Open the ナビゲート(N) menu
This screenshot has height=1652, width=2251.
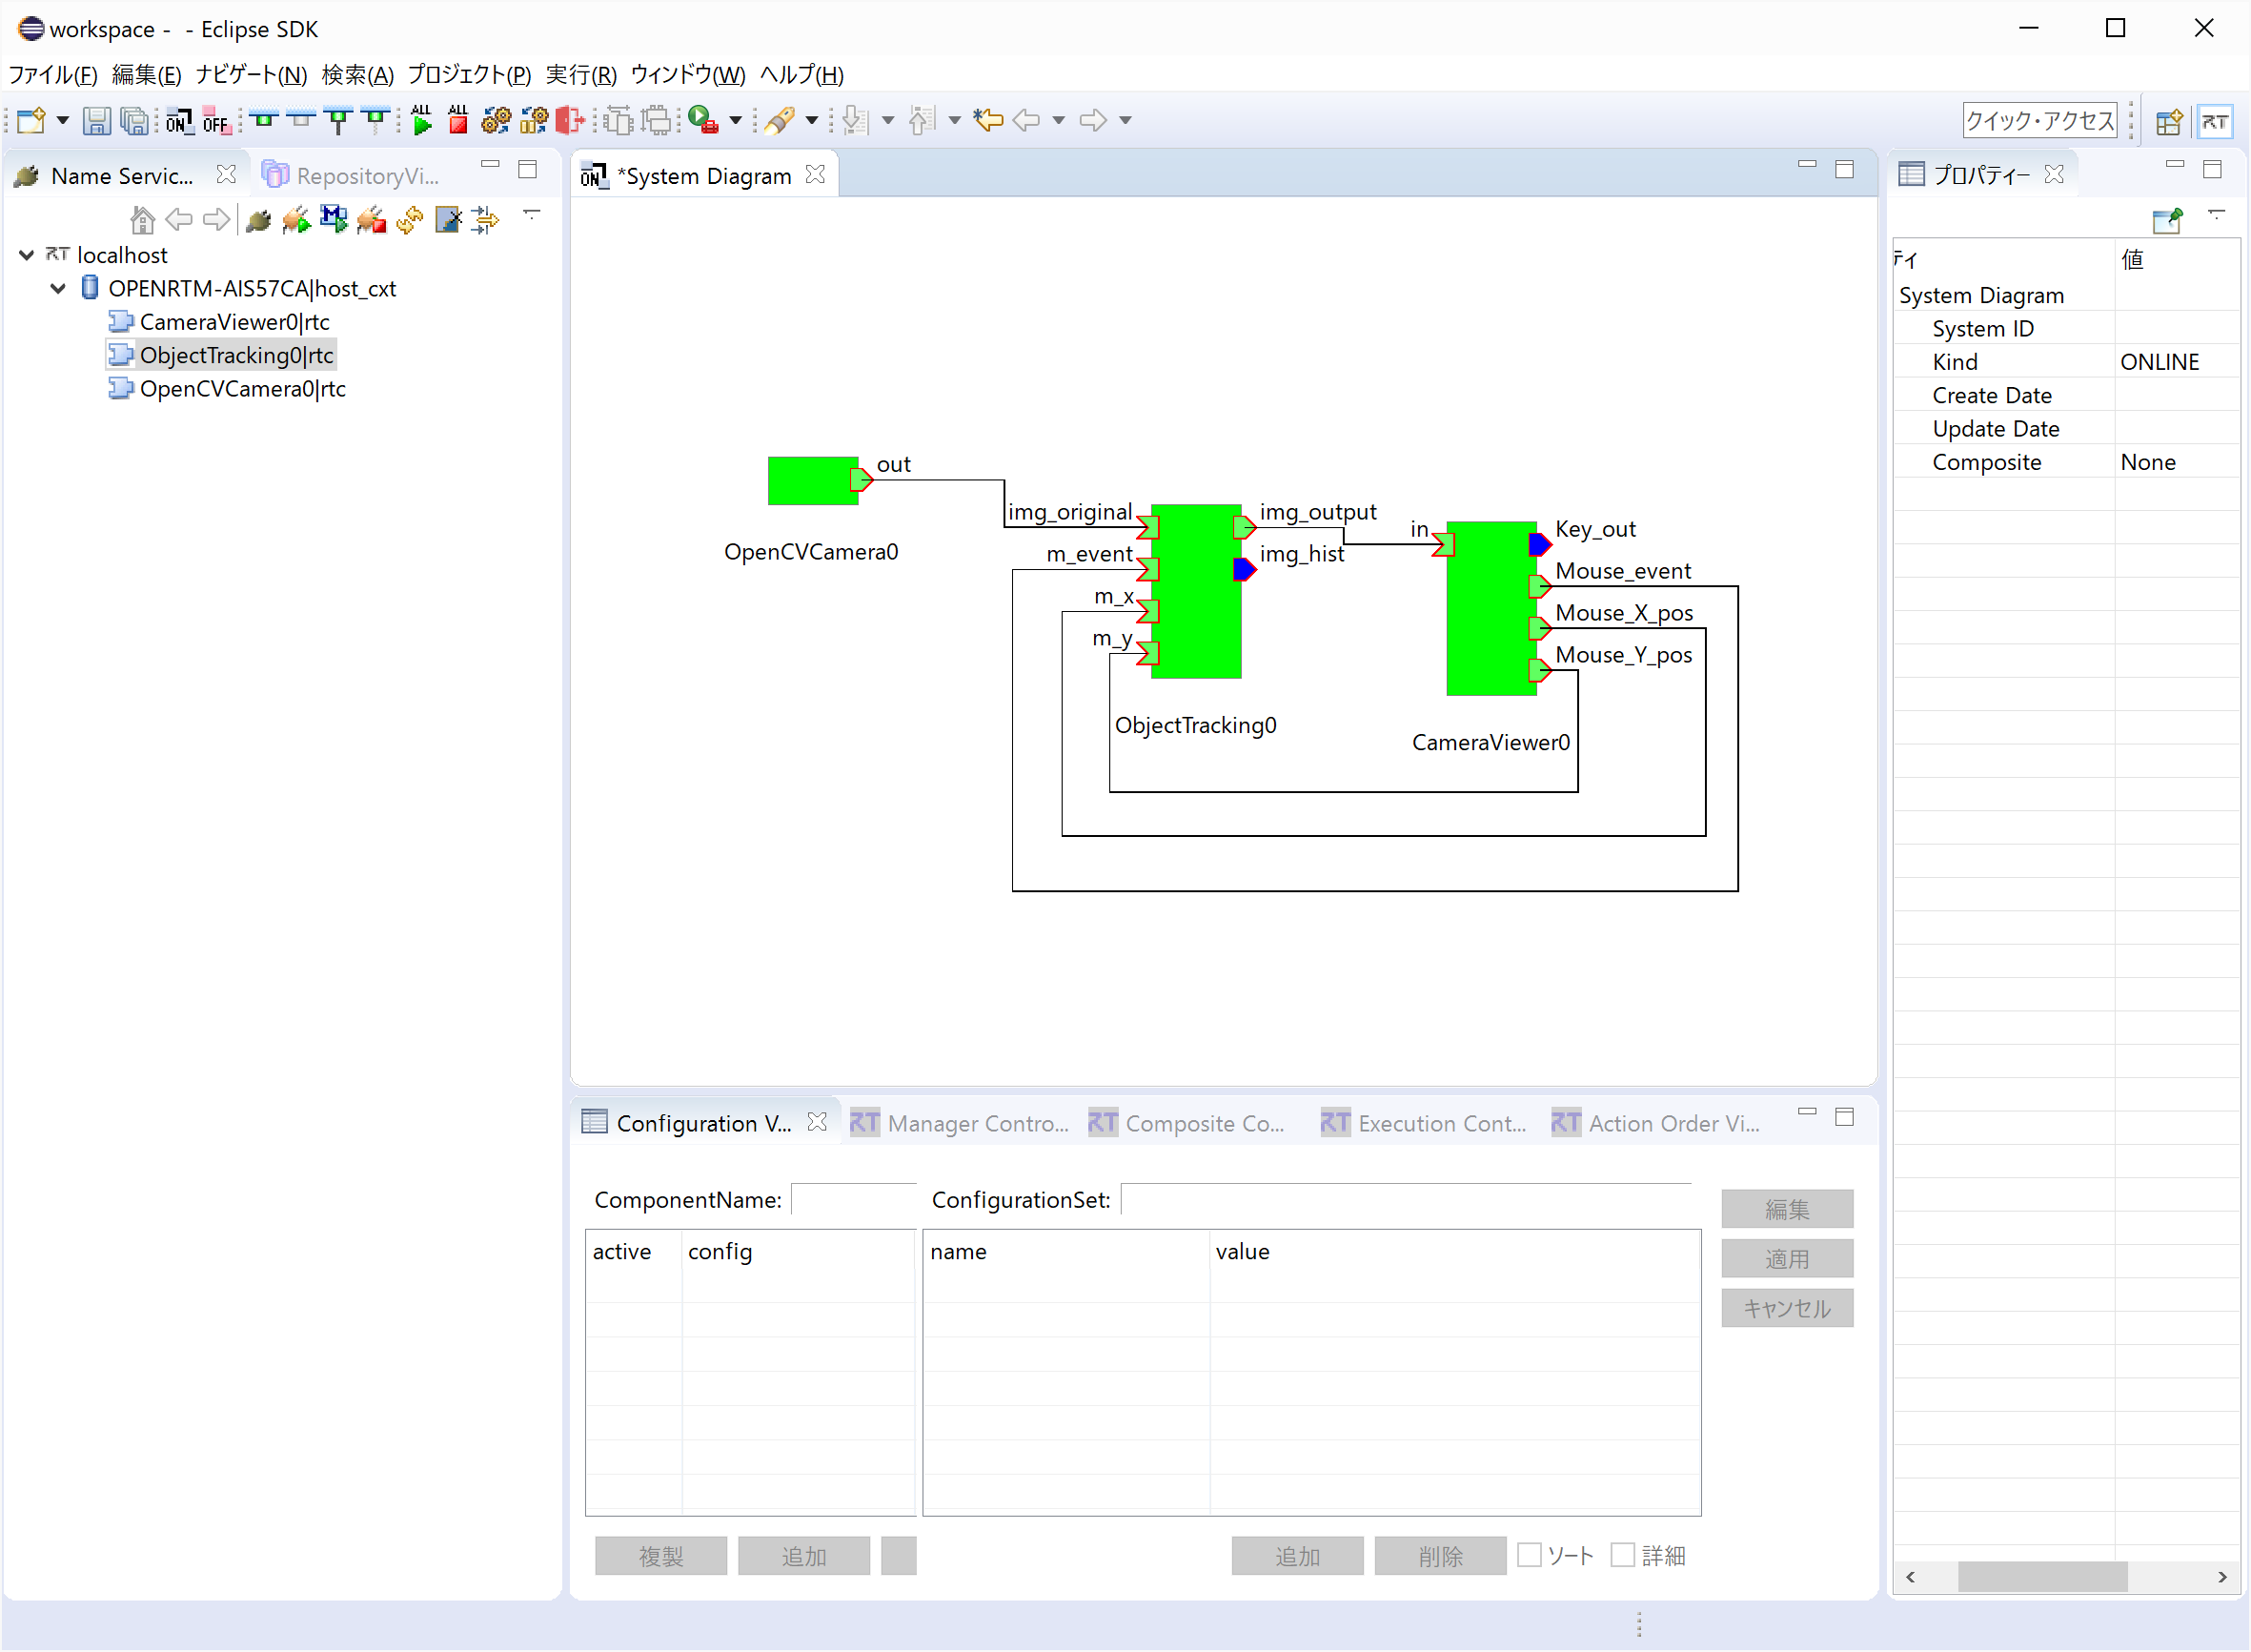tap(251, 75)
